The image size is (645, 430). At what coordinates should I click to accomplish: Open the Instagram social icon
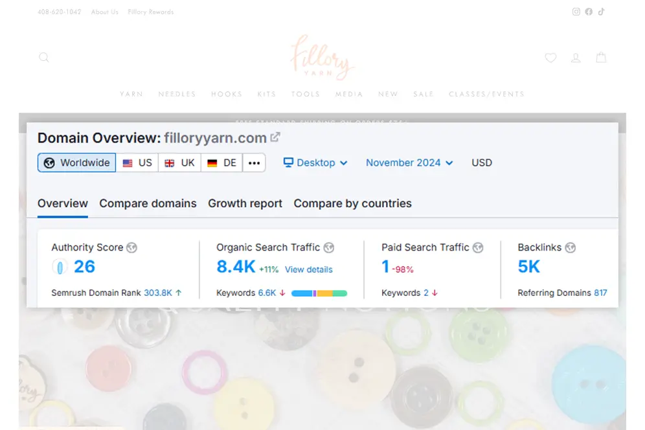[576, 12]
